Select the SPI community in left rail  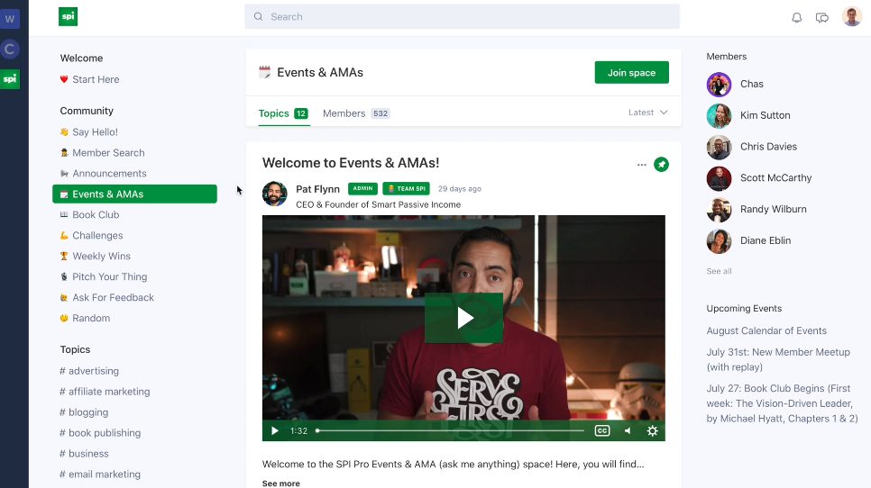[10, 78]
